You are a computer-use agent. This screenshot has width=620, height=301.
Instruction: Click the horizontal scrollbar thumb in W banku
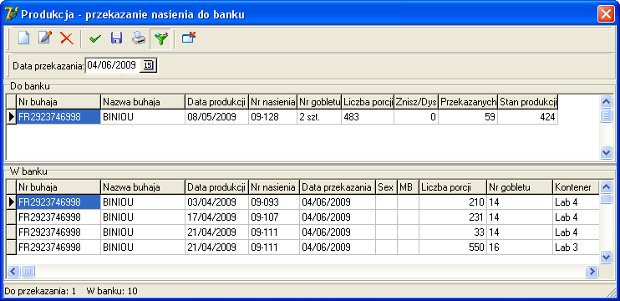click(x=28, y=272)
